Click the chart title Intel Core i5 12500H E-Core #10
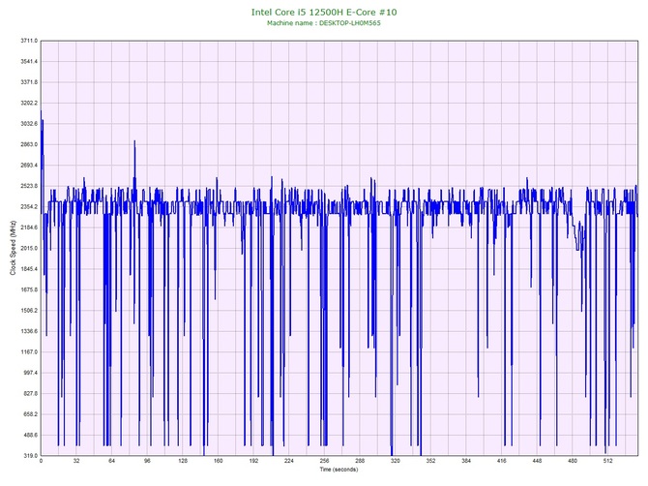648x486 pixels. pos(324,12)
